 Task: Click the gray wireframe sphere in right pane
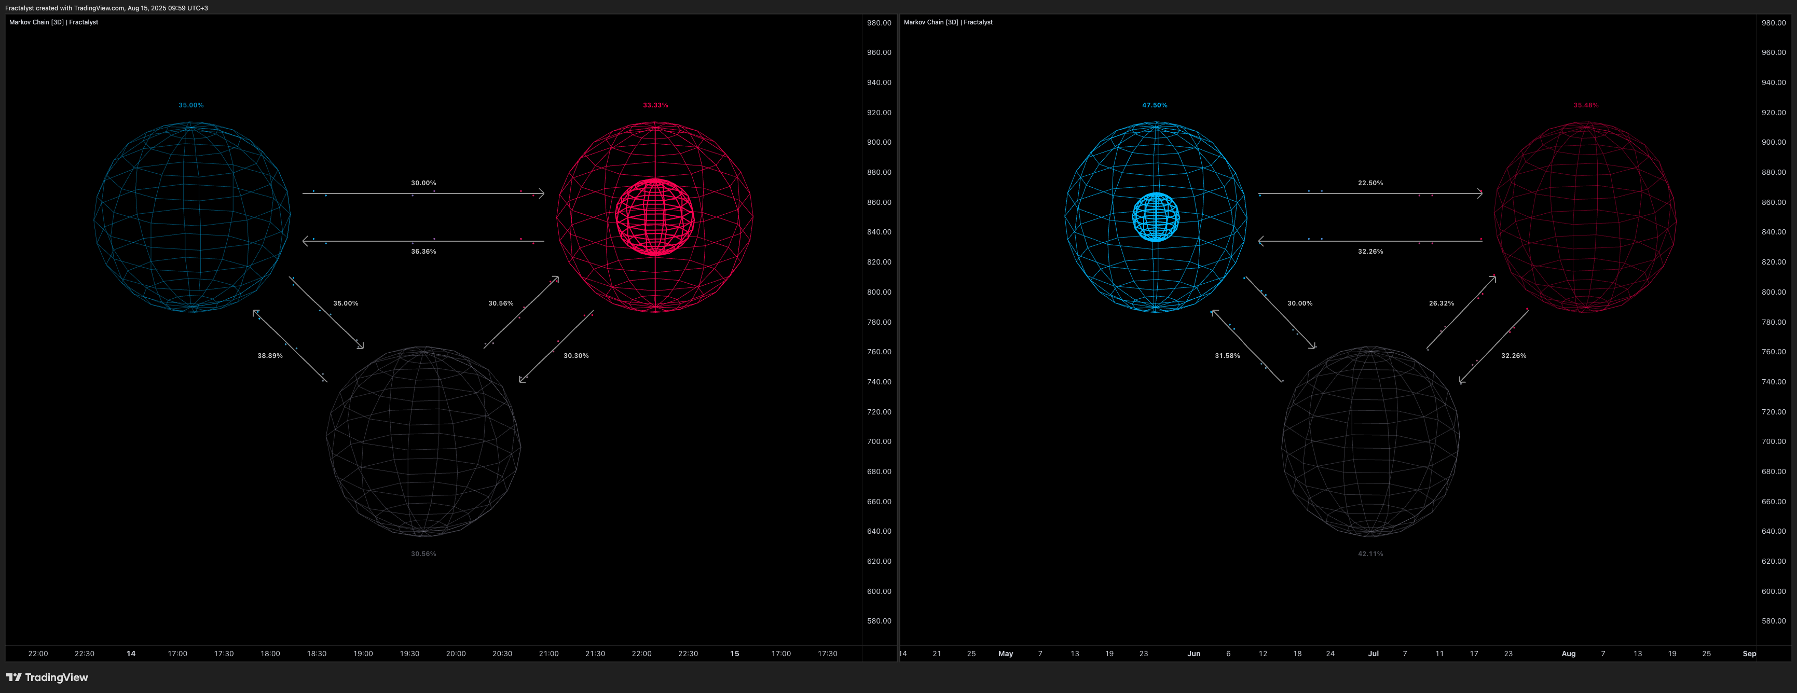[x=1370, y=441]
